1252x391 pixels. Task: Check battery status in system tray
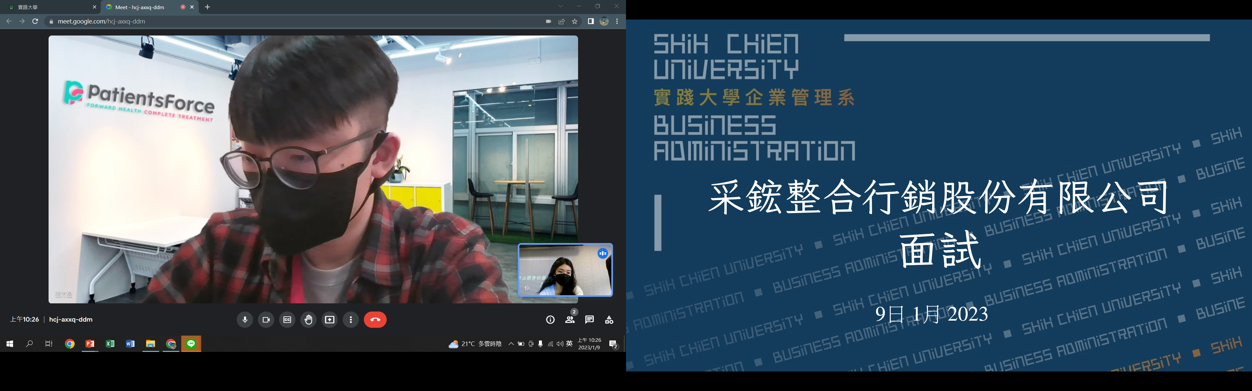pos(521,344)
